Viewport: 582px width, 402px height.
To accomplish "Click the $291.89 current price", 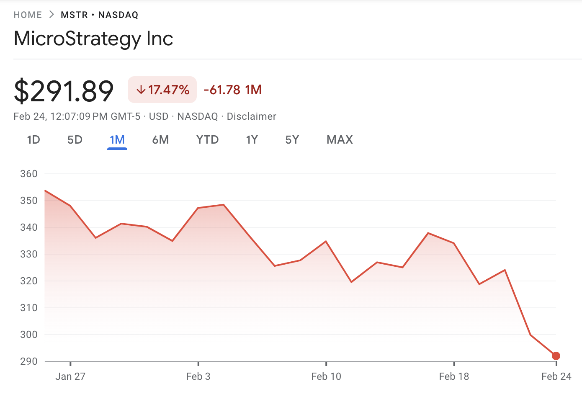I will [x=64, y=91].
